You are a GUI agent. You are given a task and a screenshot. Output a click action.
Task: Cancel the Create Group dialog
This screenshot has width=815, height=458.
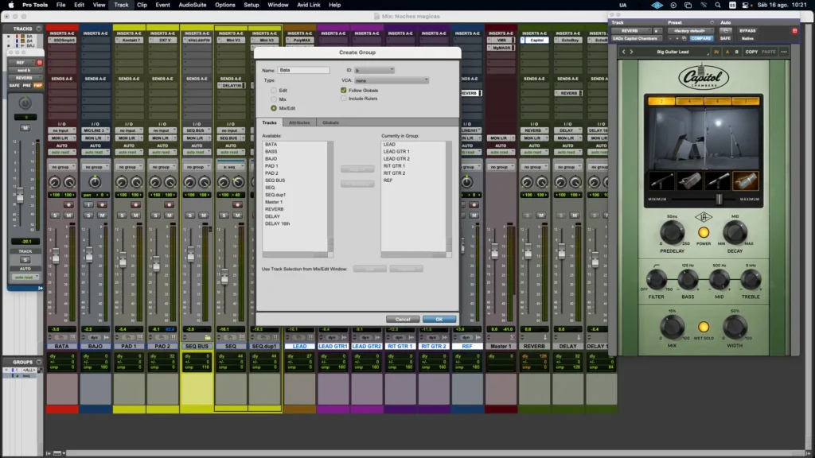pos(403,320)
